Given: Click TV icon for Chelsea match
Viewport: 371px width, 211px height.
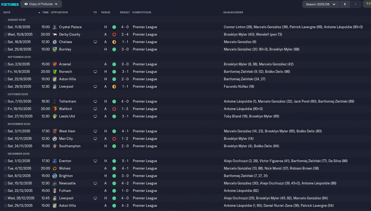Looking at the screenshot, I should 95,42.
